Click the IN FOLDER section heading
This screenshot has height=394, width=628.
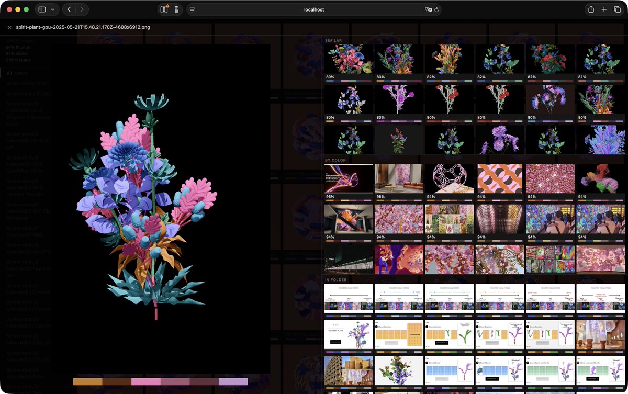[337, 280]
